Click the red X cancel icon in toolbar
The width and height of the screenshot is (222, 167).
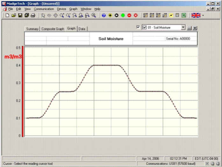tap(136, 15)
